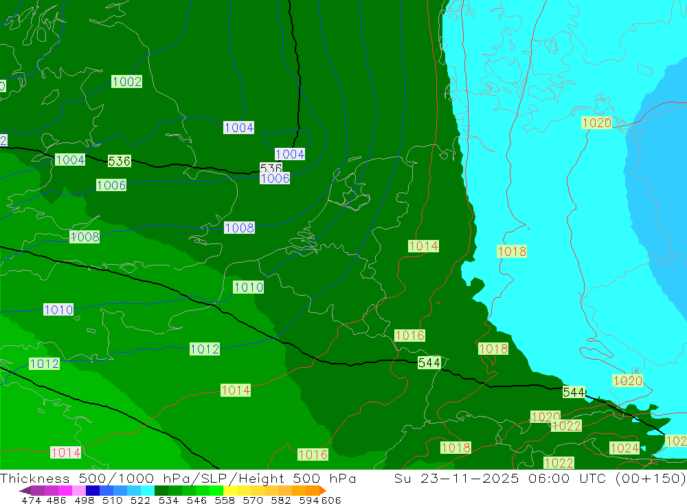Click the '06:00 UTC' time text
Image resolution: width=687 pixels, height=504 pixels.
click(x=569, y=478)
